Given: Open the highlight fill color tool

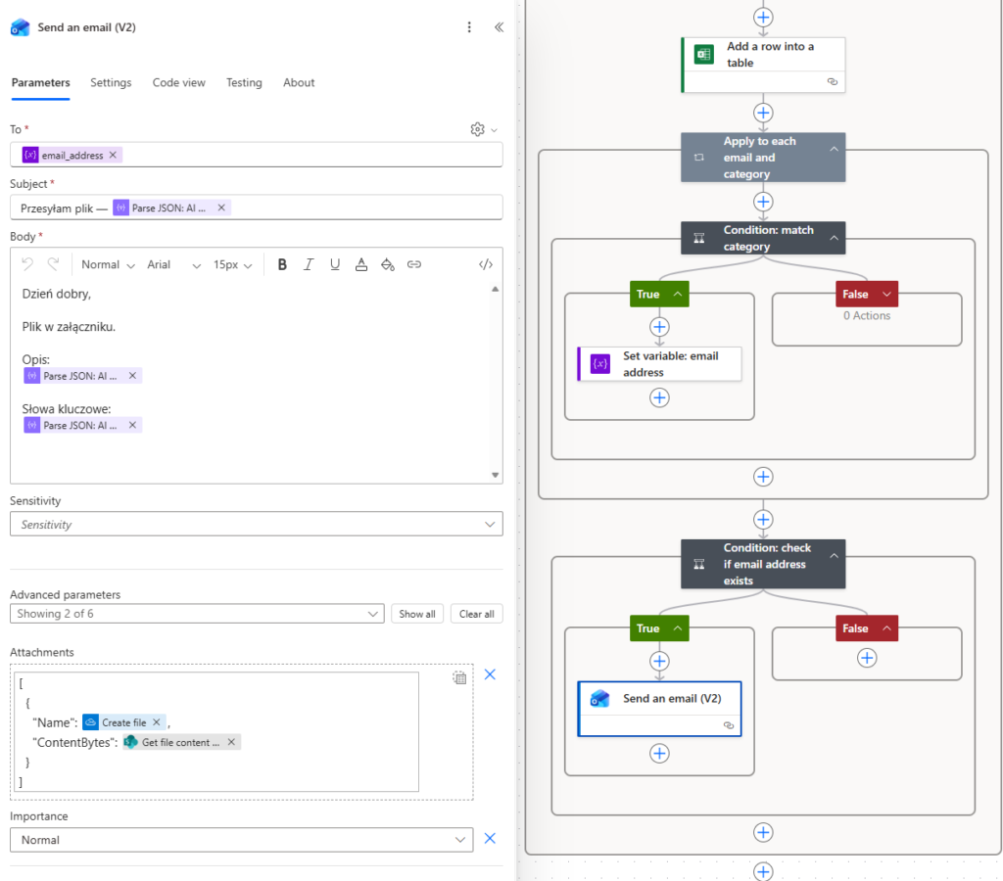Looking at the screenshot, I should click(388, 264).
